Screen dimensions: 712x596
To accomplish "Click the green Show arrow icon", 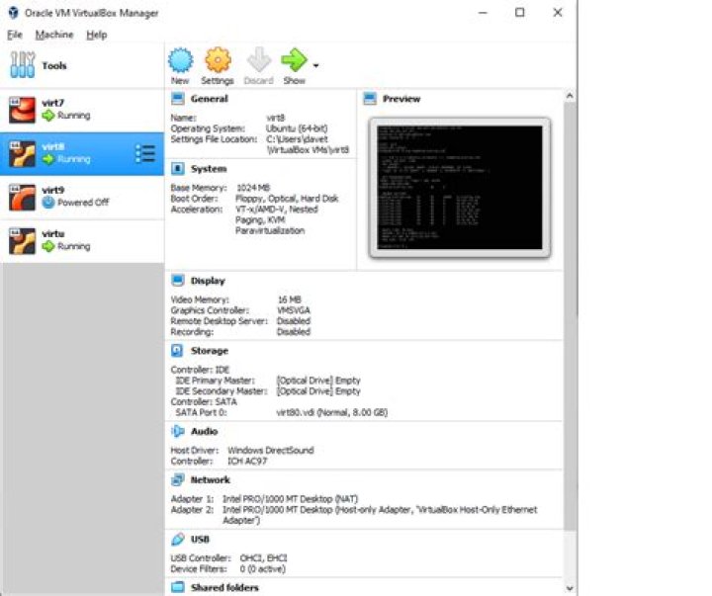I will point(294,60).
